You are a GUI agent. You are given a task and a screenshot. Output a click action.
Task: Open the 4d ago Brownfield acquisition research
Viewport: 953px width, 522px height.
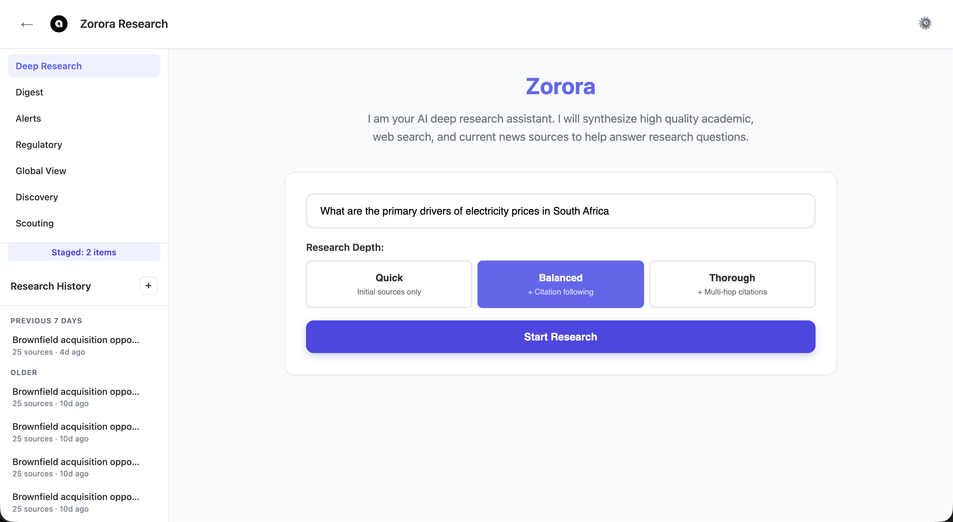click(76, 345)
